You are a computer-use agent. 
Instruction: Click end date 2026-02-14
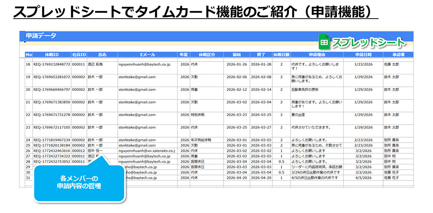(x=261, y=90)
